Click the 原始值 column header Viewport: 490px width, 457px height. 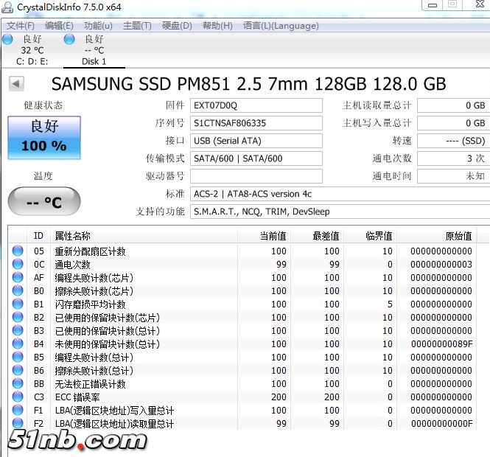click(x=436, y=236)
